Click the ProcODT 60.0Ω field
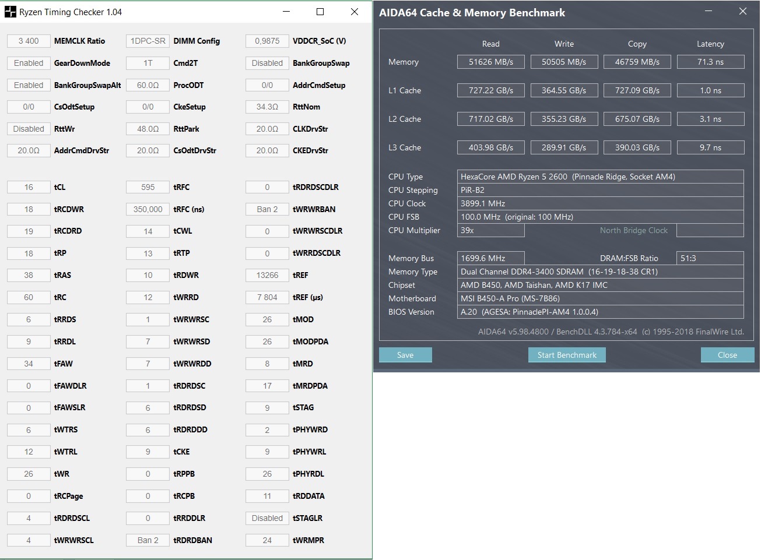This screenshot has width=761, height=560. tap(148, 85)
